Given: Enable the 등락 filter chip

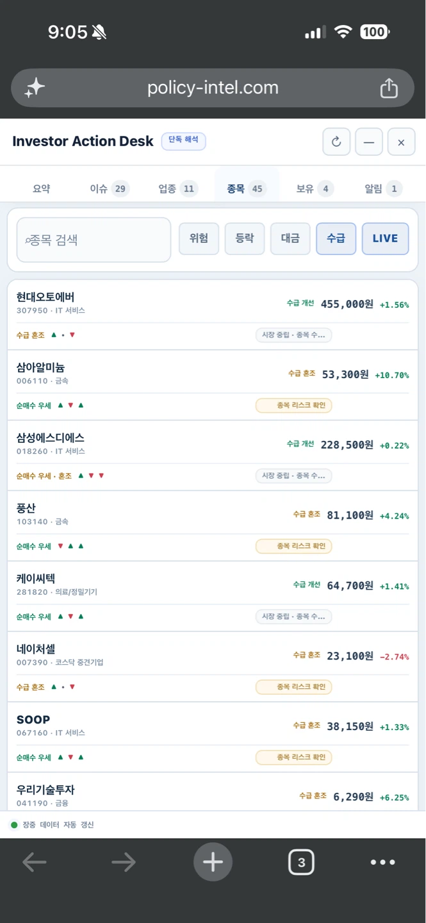Looking at the screenshot, I should coord(245,238).
